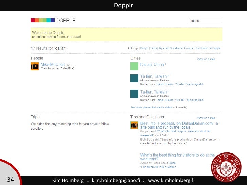This screenshot has width=247, height=185.
Task: Click www.kimholmberg.fi in the footer
Action: coord(171,180)
